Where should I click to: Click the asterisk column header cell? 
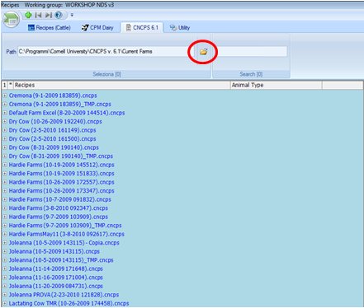(x=11, y=85)
